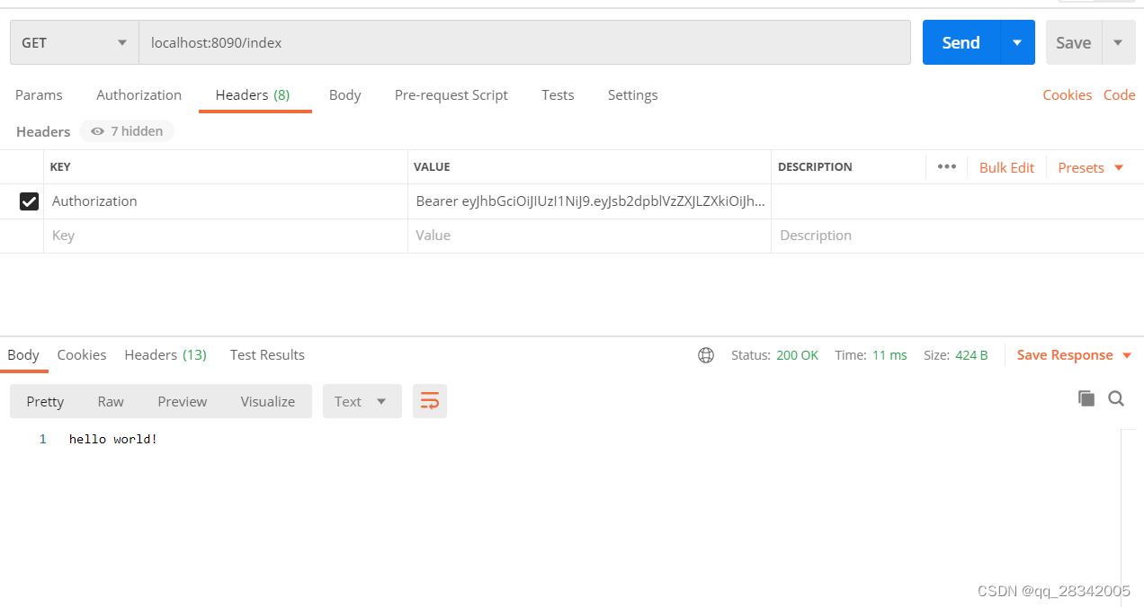This screenshot has width=1144, height=607.
Task: Open the Code snippet link
Action: (1120, 94)
